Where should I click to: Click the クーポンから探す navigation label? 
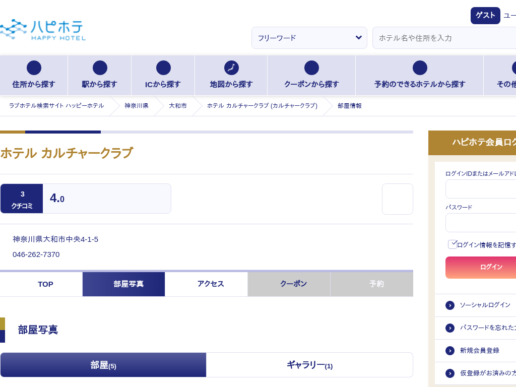pyautogui.click(x=311, y=84)
